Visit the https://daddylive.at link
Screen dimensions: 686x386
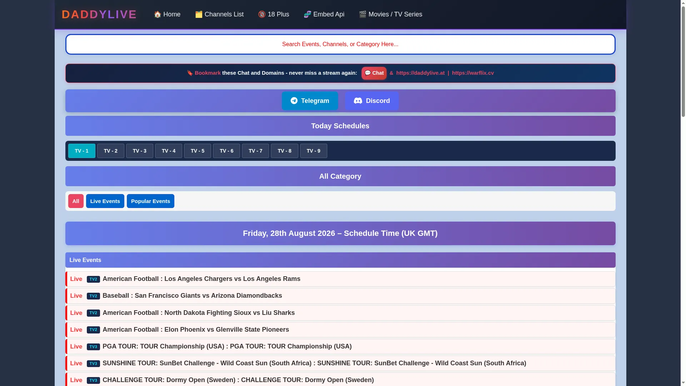point(420,73)
